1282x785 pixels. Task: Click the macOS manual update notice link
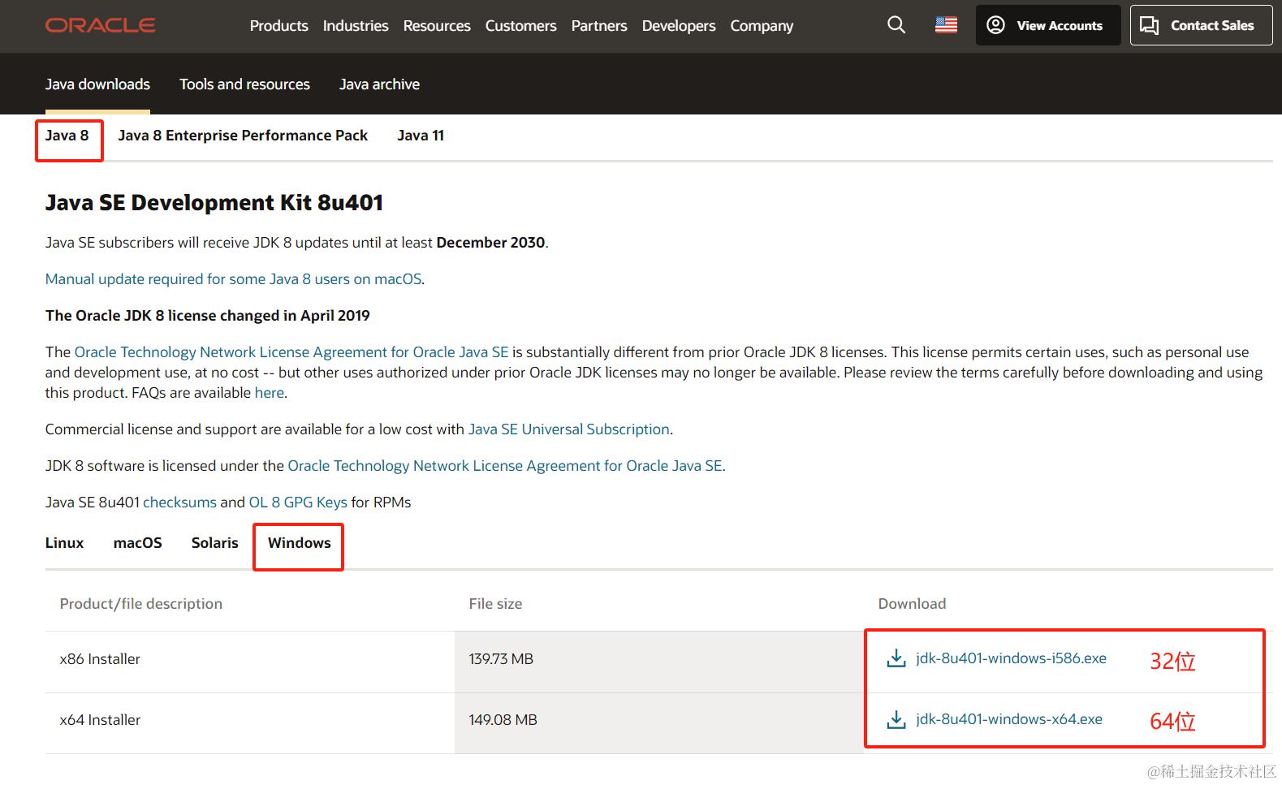point(234,279)
